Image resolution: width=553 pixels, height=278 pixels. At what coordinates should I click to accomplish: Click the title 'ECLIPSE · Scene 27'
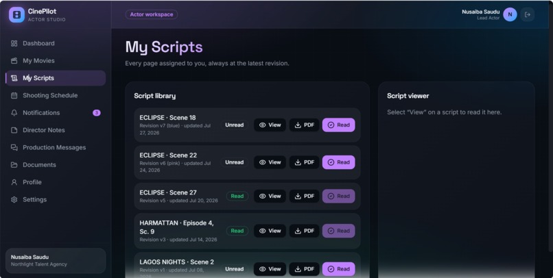pyautogui.click(x=168, y=192)
